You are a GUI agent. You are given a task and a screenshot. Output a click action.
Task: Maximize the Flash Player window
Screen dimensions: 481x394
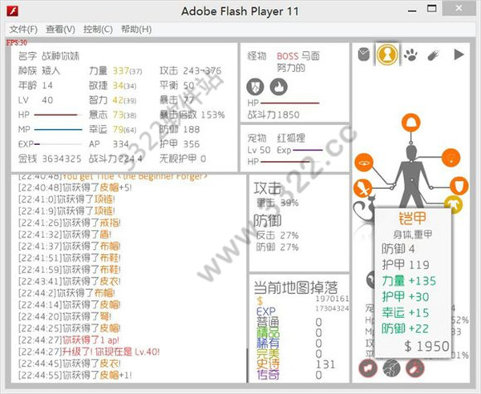tap(432, 9)
